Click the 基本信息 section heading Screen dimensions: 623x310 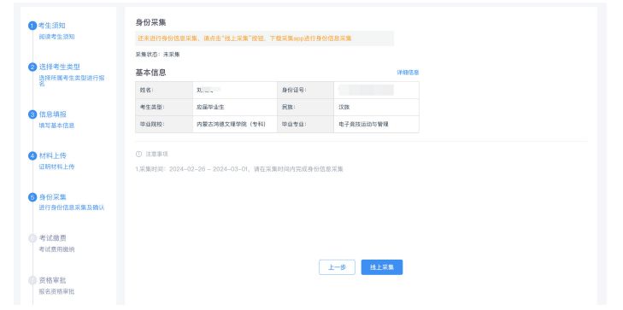(150, 73)
